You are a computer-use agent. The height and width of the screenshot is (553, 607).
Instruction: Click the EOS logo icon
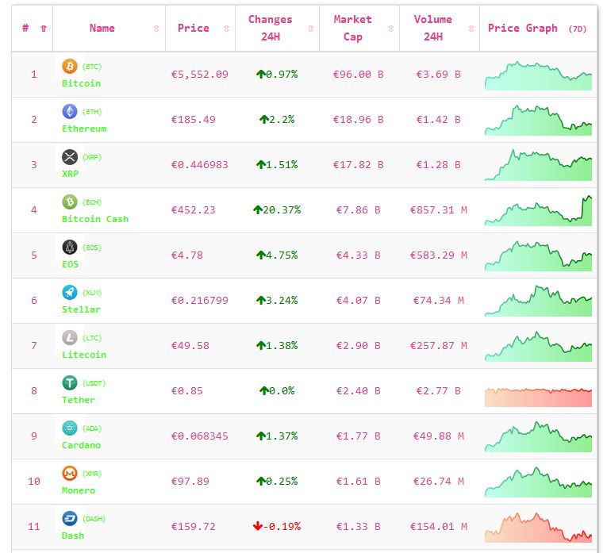click(x=69, y=248)
